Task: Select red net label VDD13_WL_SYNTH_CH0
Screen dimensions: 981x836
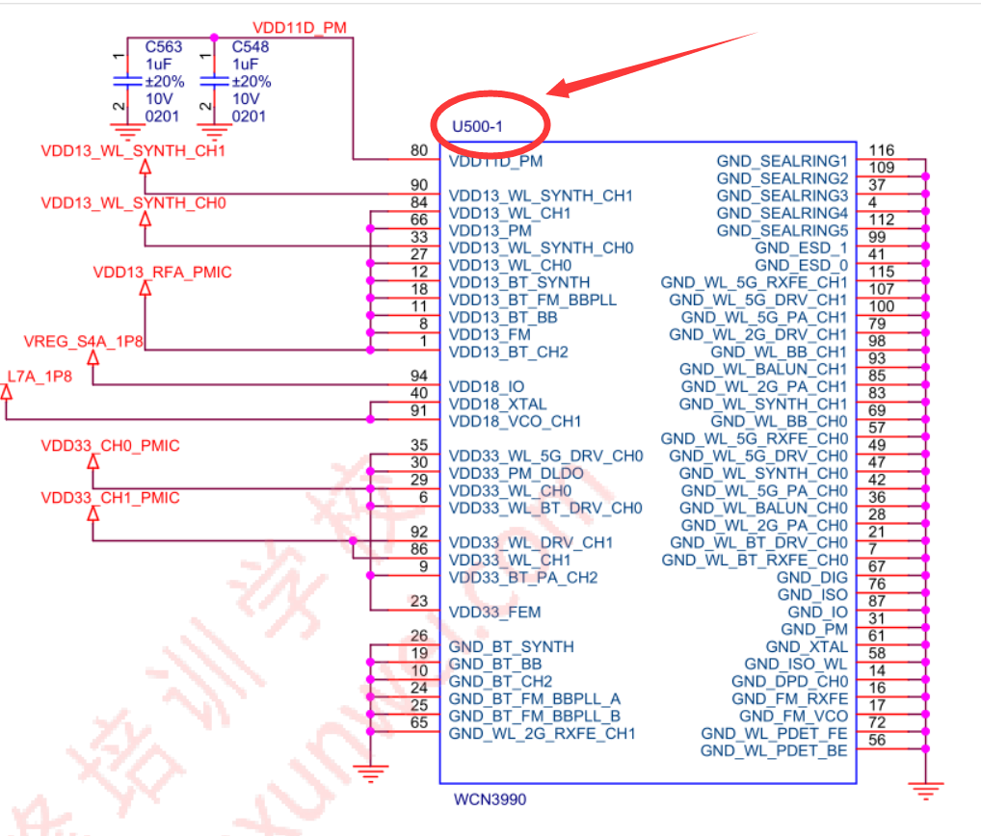Action: [x=133, y=203]
